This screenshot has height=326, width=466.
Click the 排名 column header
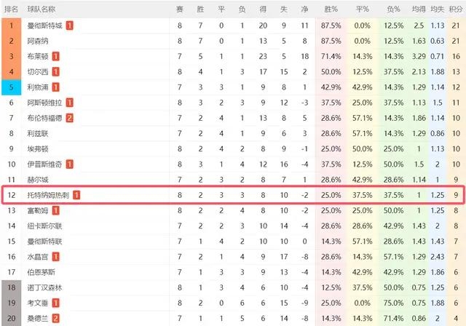click(x=11, y=9)
